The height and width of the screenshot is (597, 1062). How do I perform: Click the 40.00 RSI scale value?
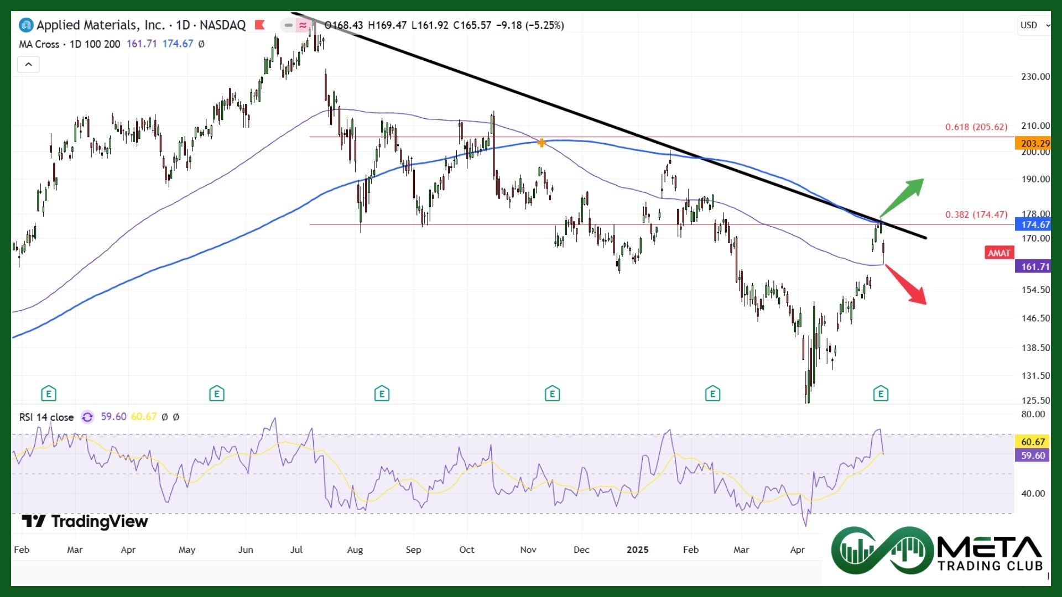1033,494
